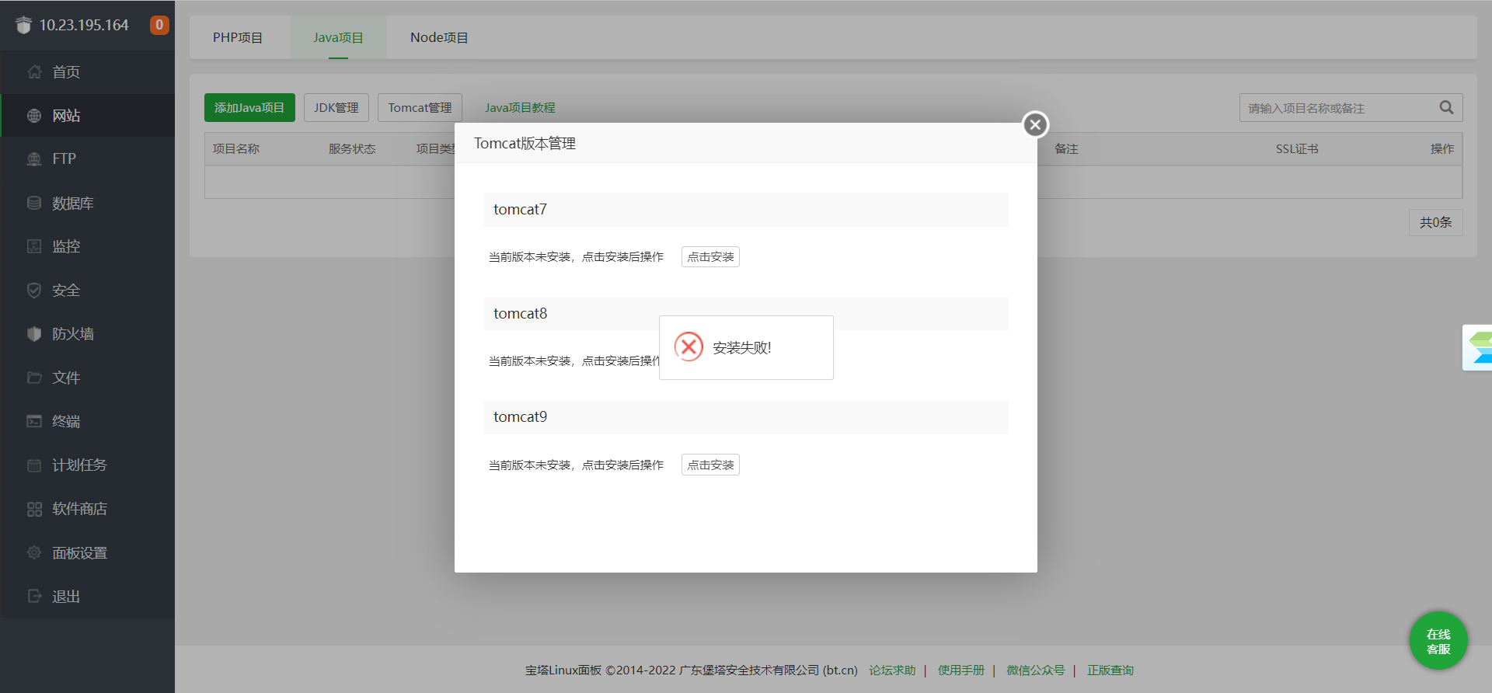Viewport: 1492px width, 693px height.
Task: Click 点击安装 for tomcat7
Action: [710, 257]
